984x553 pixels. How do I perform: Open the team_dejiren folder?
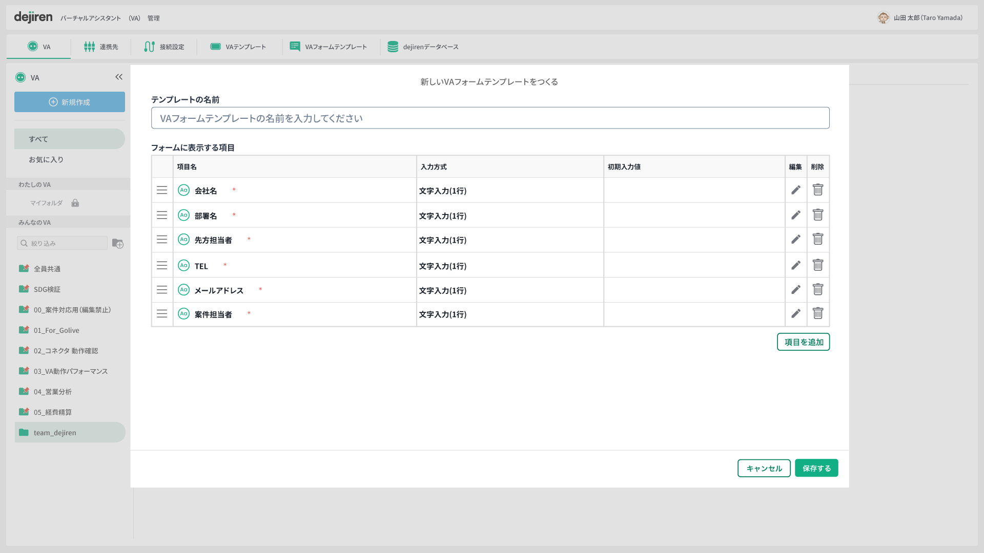(55, 433)
